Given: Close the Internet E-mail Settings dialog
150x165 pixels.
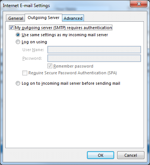Looking at the screenshot, I should (139, 4).
